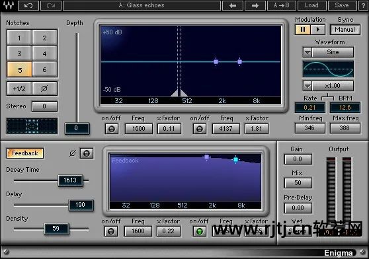Go to the next preset arrow

[x=255, y=5]
